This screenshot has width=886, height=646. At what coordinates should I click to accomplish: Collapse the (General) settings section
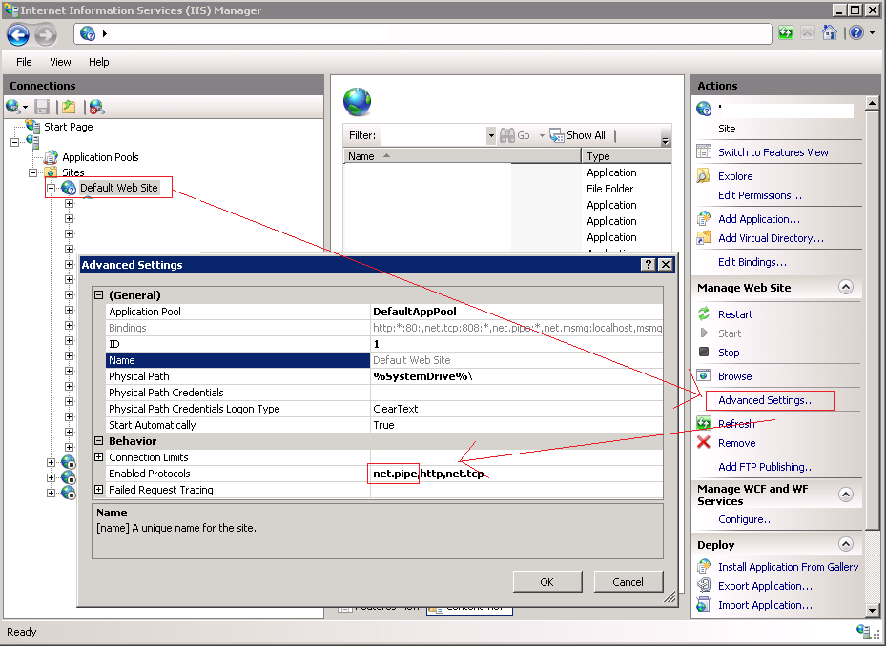pos(98,295)
